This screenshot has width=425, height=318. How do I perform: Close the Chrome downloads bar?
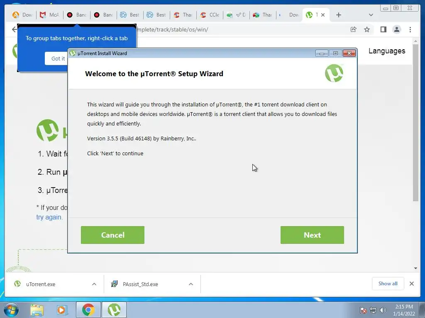click(x=411, y=283)
